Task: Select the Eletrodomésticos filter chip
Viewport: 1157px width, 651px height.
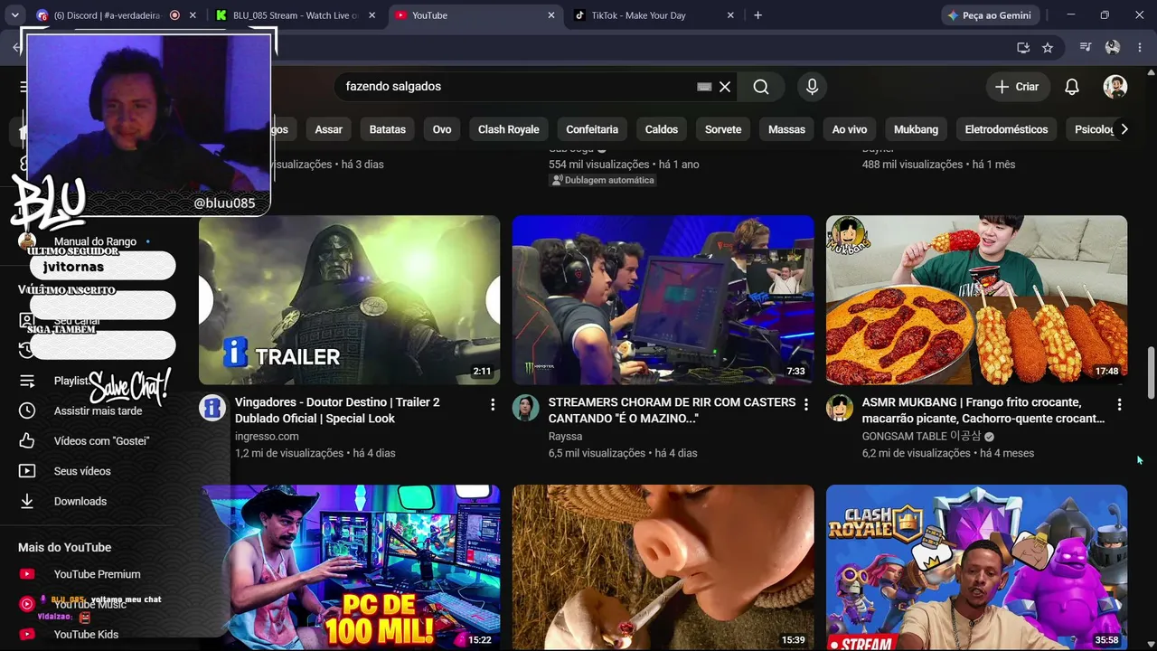Action: (x=1006, y=129)
